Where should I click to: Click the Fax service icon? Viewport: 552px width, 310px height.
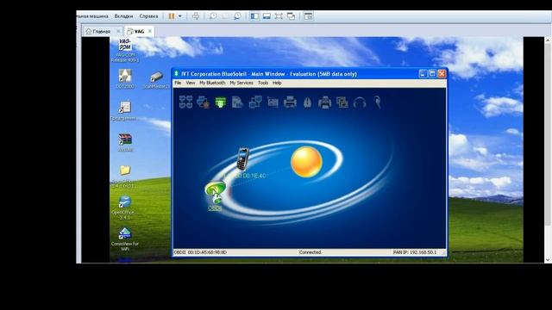(324, 102)
